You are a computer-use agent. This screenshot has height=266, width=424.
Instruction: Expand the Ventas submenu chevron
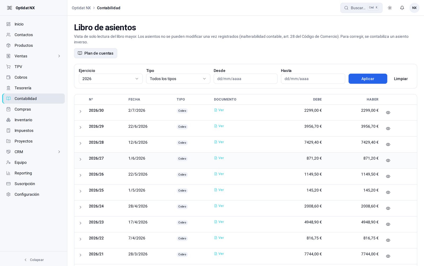point(59,56)
